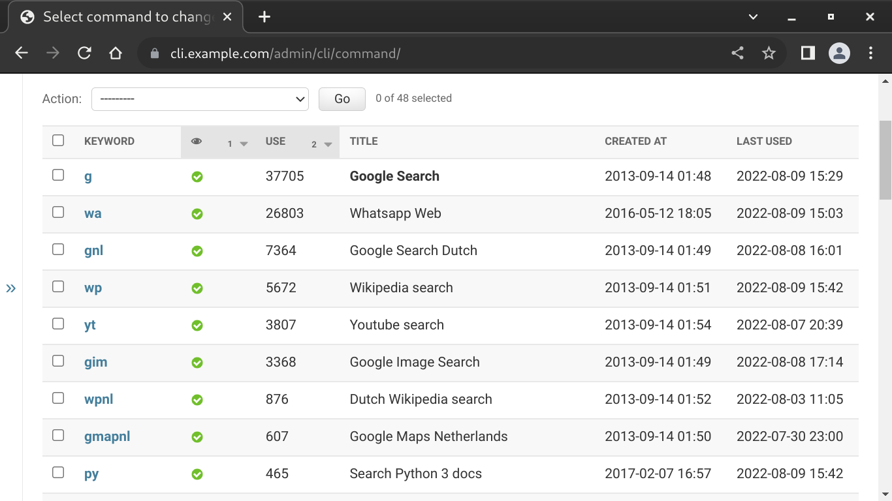Tick the checkbox next to 'gim'
The height and width of the screenshot is (501, 892).
pos(58,361)
